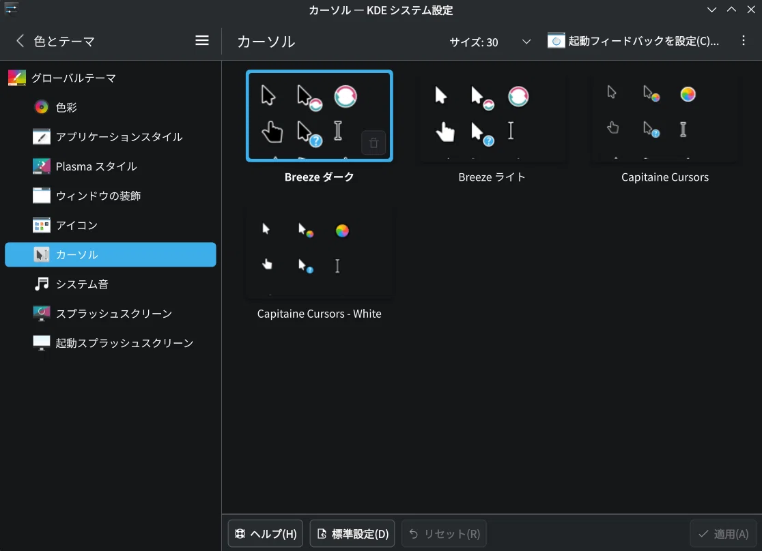762x551 pixels.
Task: Click the checkmark icon on 適用 button
Action: pos(703,533)
